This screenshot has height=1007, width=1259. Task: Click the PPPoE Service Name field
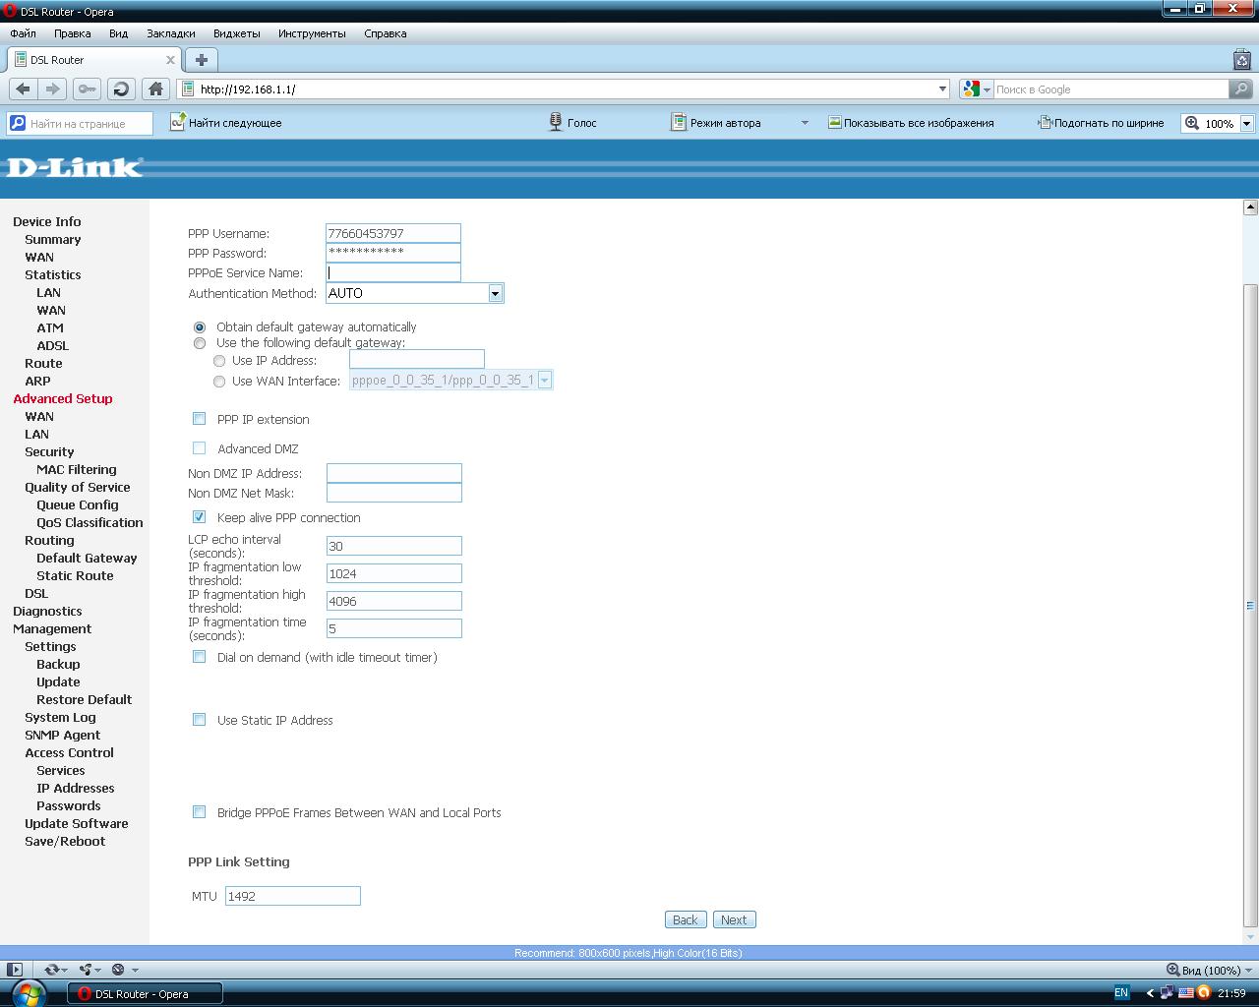coord(393,272)
